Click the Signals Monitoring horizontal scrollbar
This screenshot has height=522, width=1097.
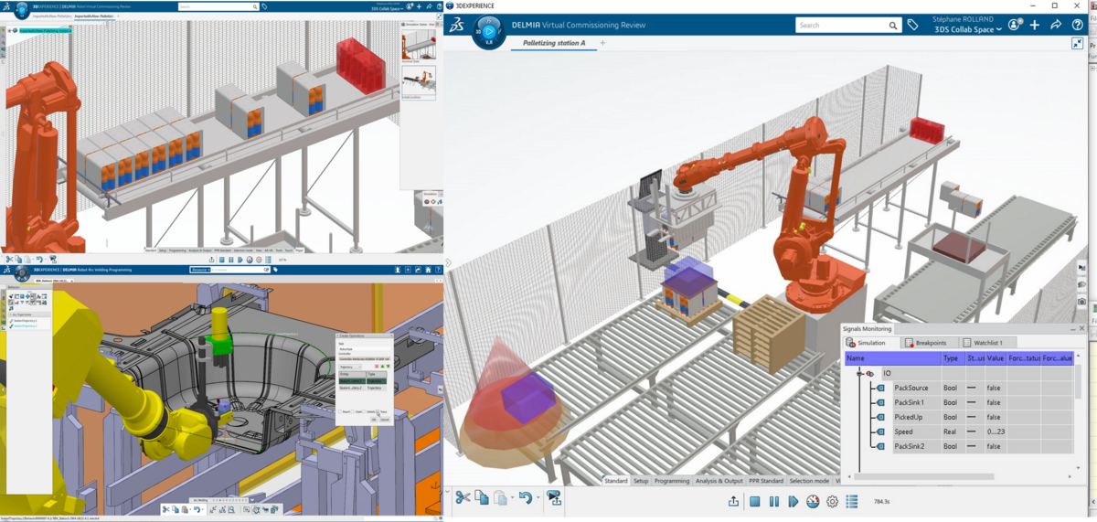(925, 476)
